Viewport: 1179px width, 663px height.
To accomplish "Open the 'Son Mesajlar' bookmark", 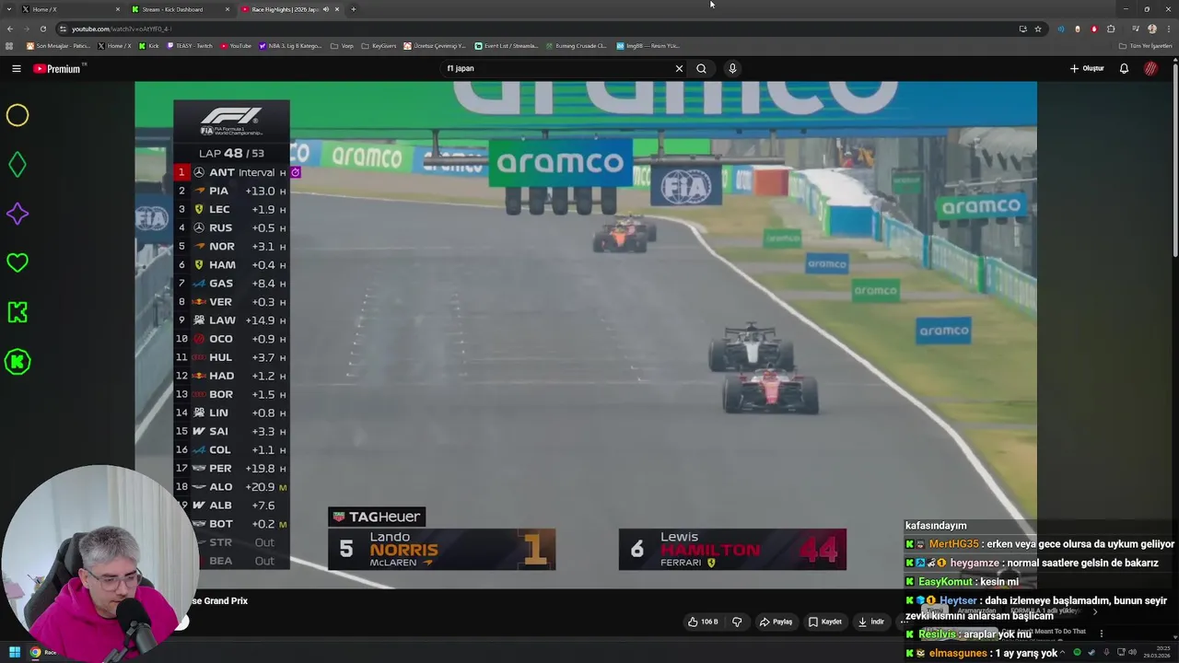I will coord(58,45).
